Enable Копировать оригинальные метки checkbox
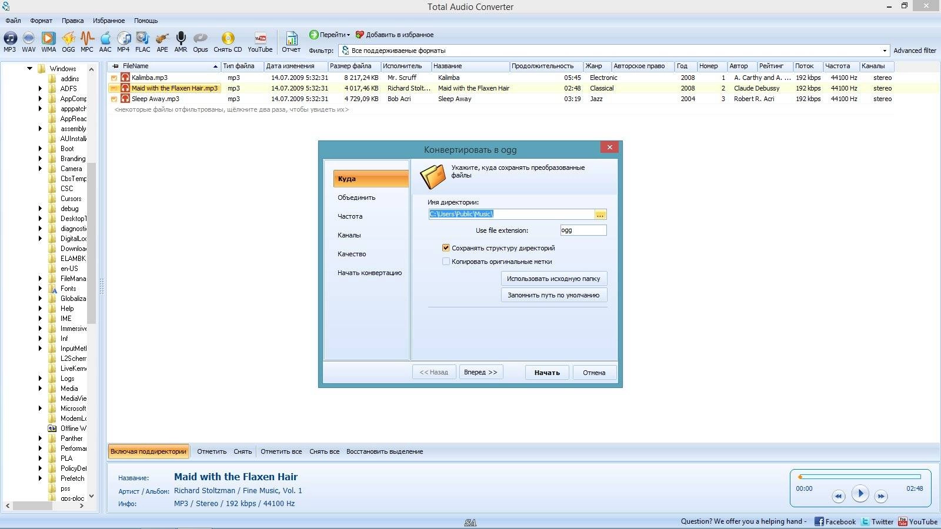This screenshot has height=529, width=941. pos(446,262)
